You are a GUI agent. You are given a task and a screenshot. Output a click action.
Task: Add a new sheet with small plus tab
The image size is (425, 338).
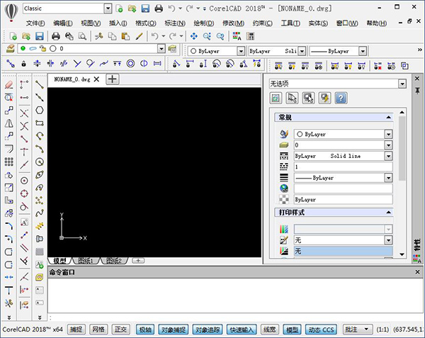click(x=138, y=261)
